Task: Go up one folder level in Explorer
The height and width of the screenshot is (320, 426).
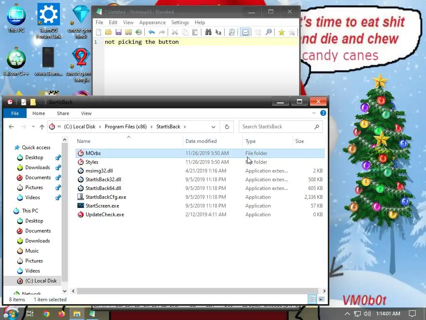Action: click(x=42, y=127)
